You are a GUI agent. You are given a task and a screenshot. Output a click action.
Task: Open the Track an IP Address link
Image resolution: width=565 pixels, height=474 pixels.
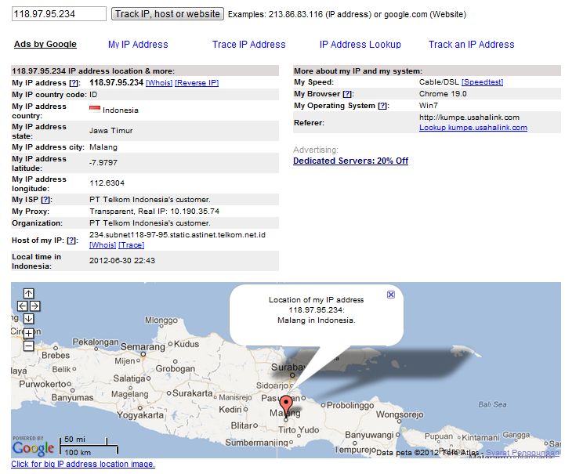471,45
